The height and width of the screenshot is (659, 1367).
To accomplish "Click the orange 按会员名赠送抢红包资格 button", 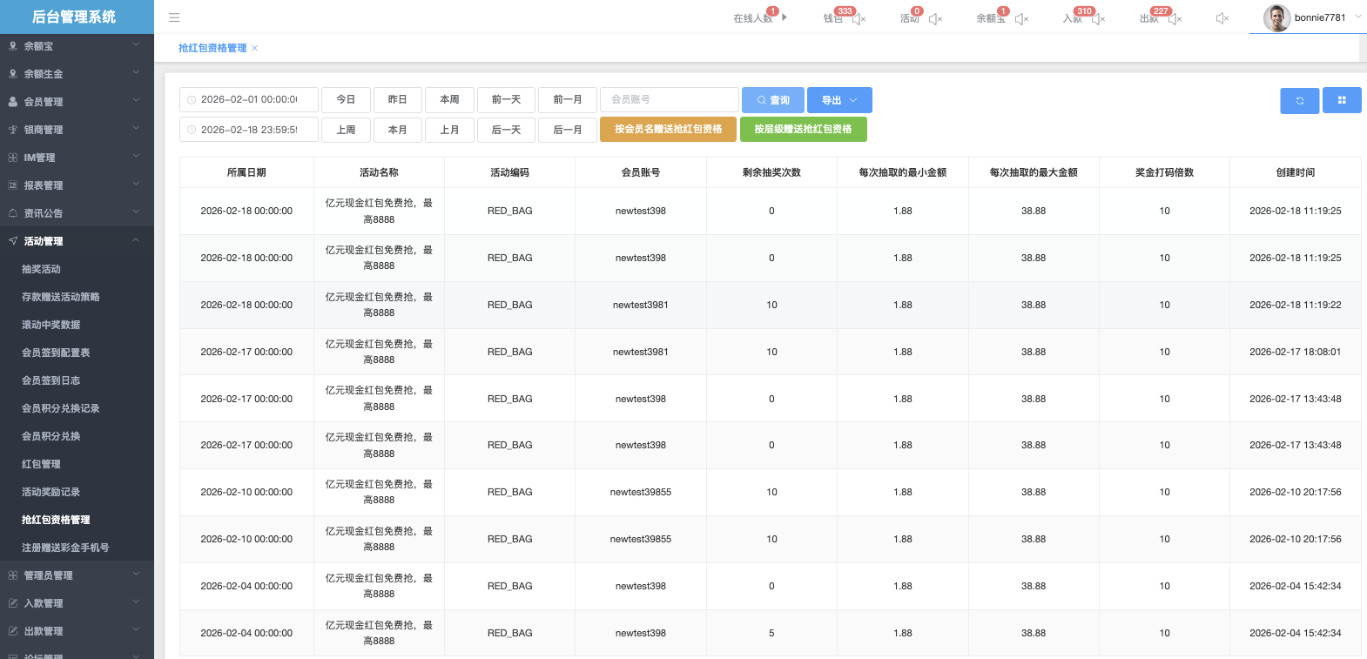I will 668,129.
